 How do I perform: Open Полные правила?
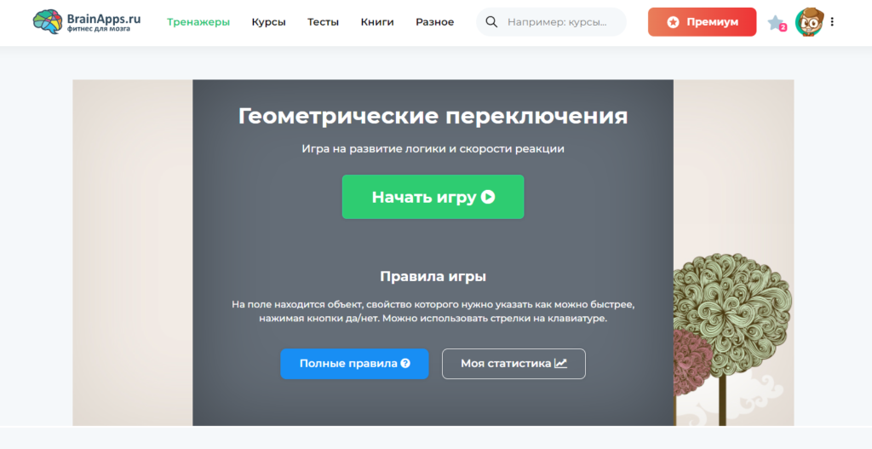click(354, 364)
